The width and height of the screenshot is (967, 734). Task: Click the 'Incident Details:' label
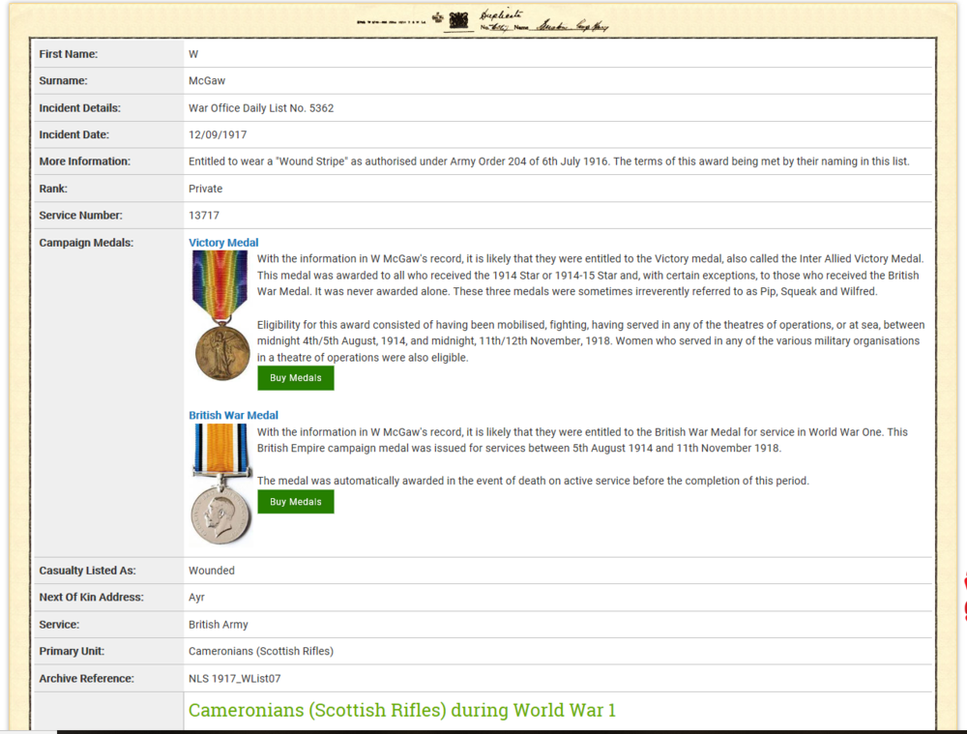(80, 108)
